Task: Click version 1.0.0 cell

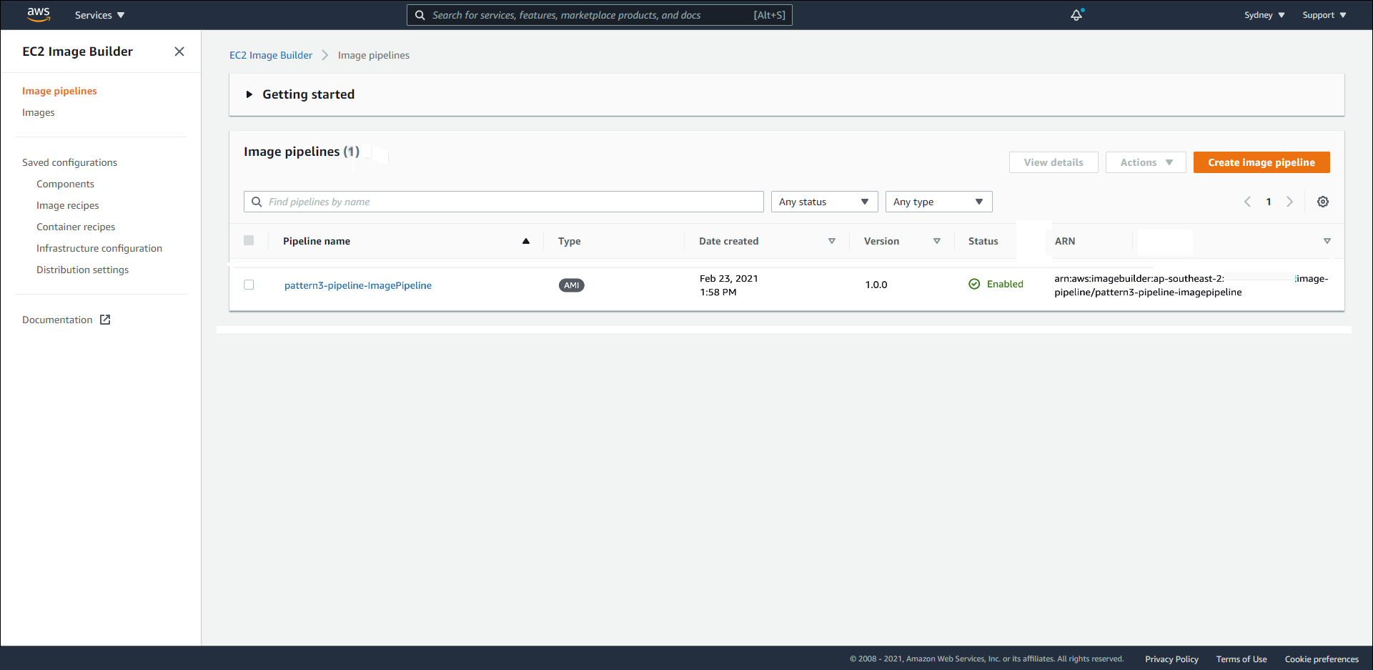Action: tap(876, 285)
